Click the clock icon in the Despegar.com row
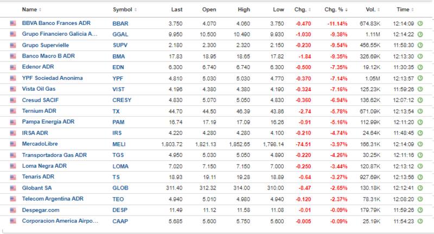This screenshot has width=434, height=234. (x=420, y=210)
